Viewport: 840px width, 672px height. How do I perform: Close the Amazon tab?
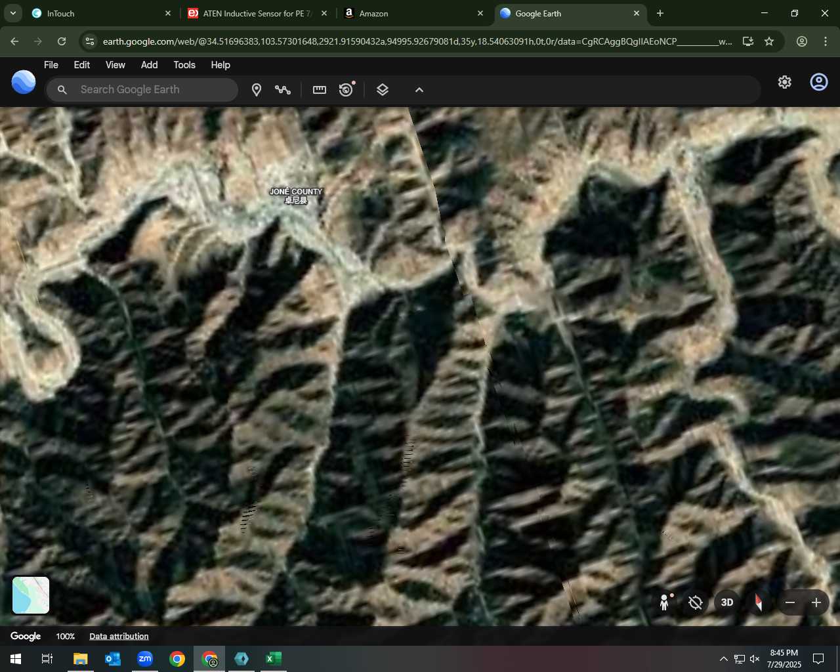point(480,13)
